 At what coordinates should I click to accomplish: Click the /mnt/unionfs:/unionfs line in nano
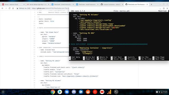point(90,22)
